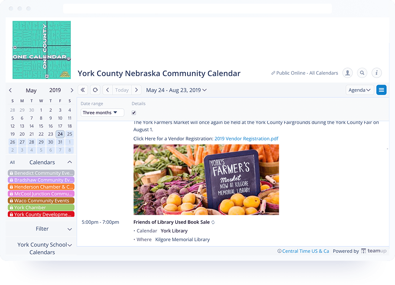This screenshot has height=285, width=395.
Task: Toggle the Details checkbox
Action: [x=134, y=113]
